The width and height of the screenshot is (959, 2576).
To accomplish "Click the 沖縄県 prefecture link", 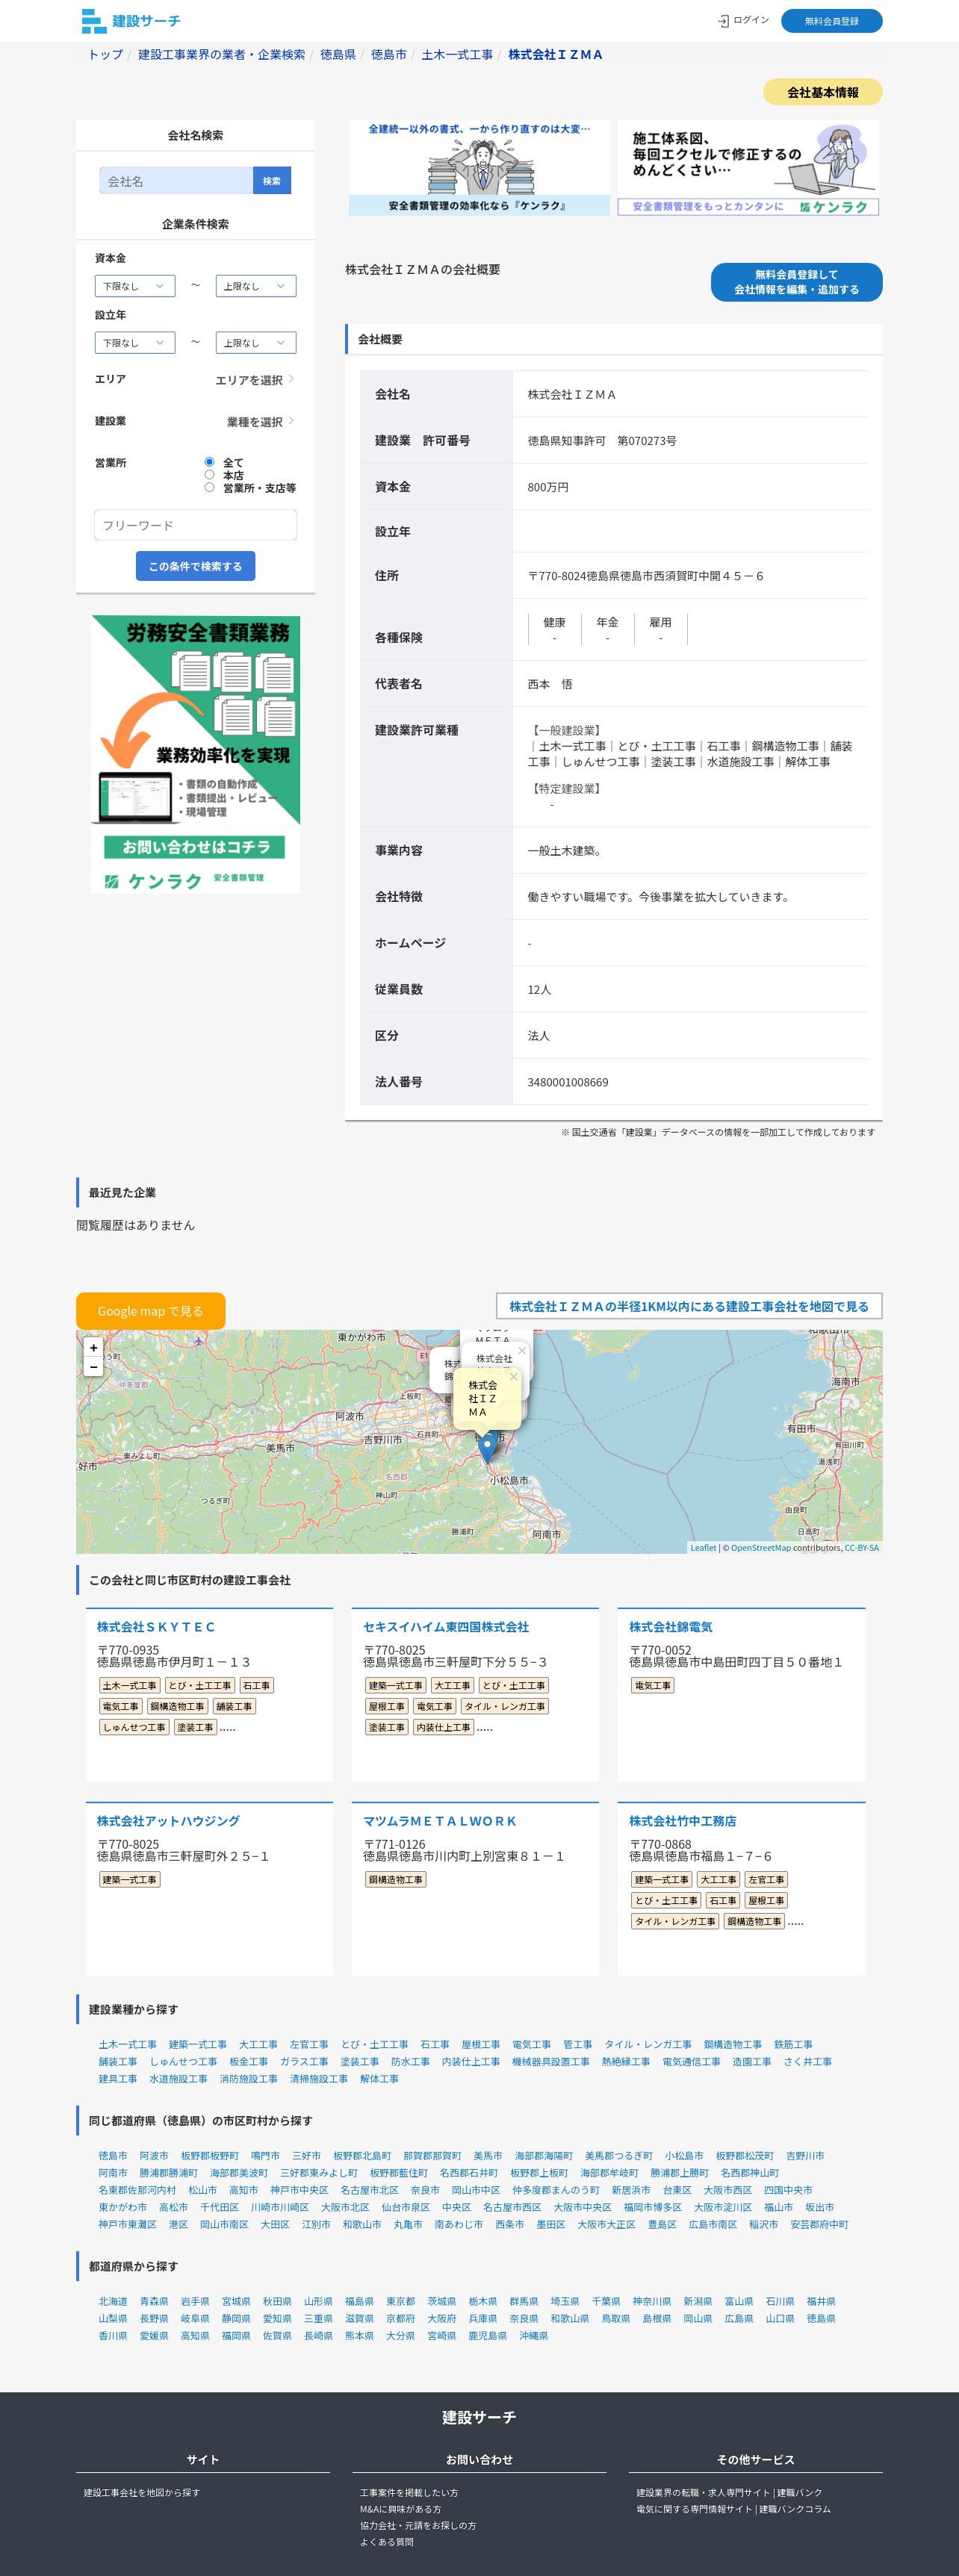I will [534, 2336].
